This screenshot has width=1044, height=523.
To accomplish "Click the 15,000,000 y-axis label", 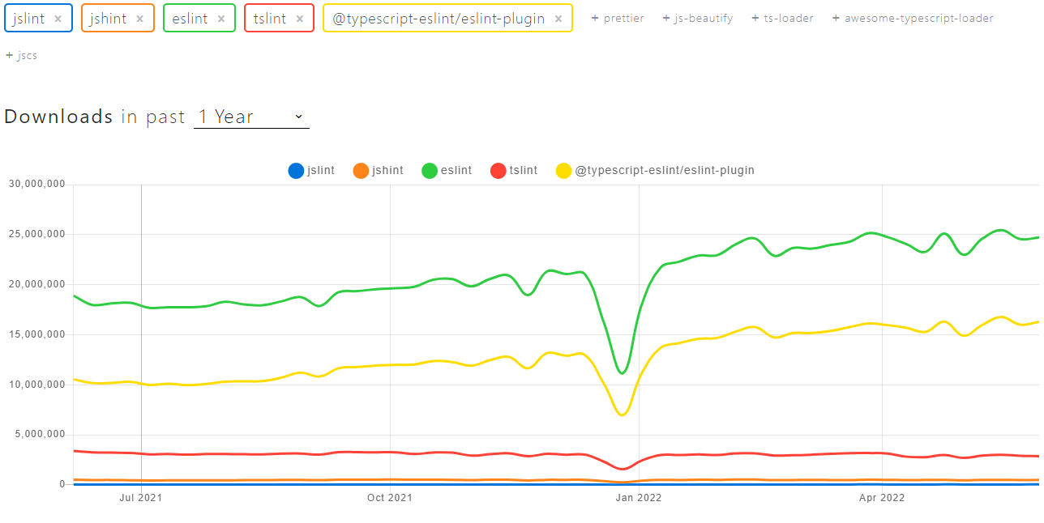I will (x=36, y=334).
